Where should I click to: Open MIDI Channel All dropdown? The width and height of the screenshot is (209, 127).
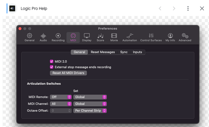(61, 104)
